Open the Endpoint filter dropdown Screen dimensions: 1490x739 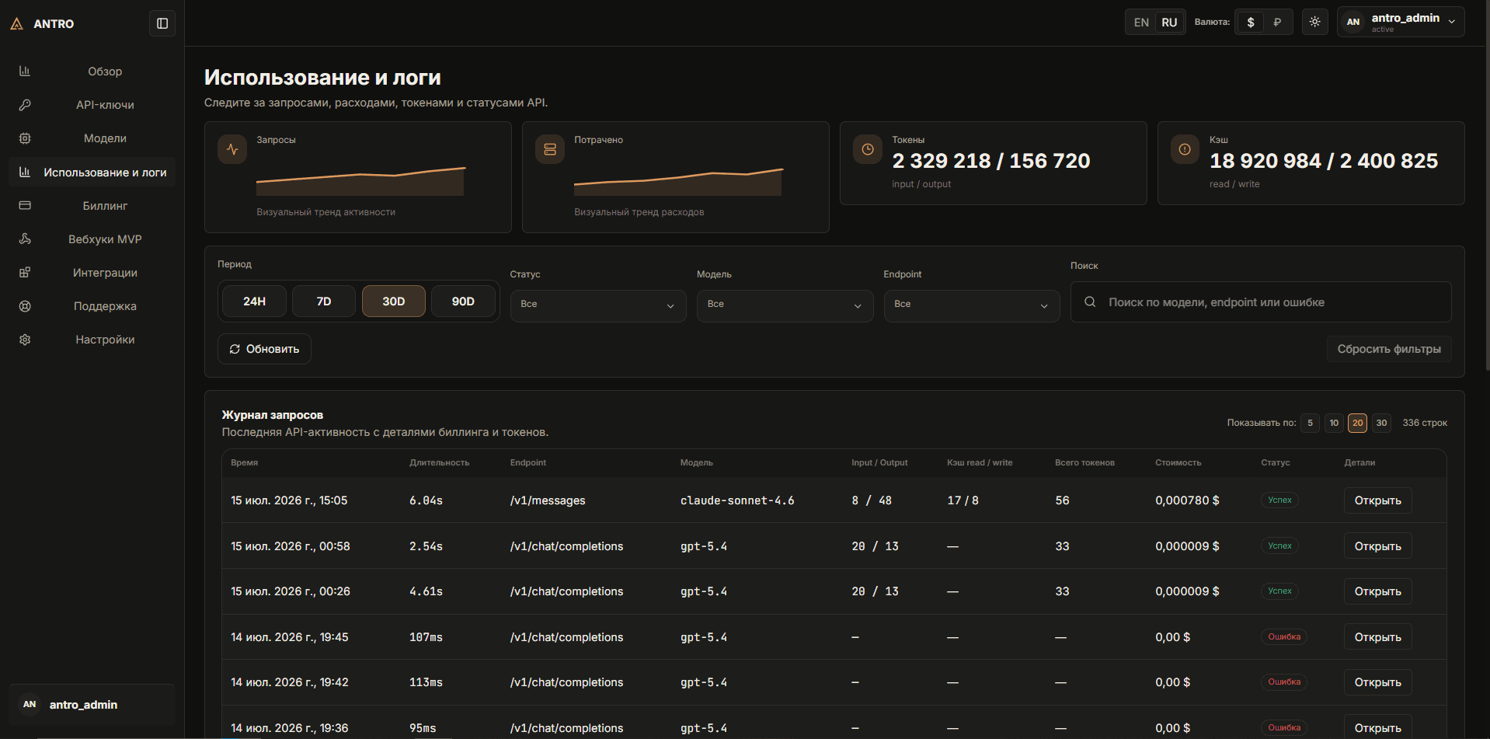[x=972, y=305]
